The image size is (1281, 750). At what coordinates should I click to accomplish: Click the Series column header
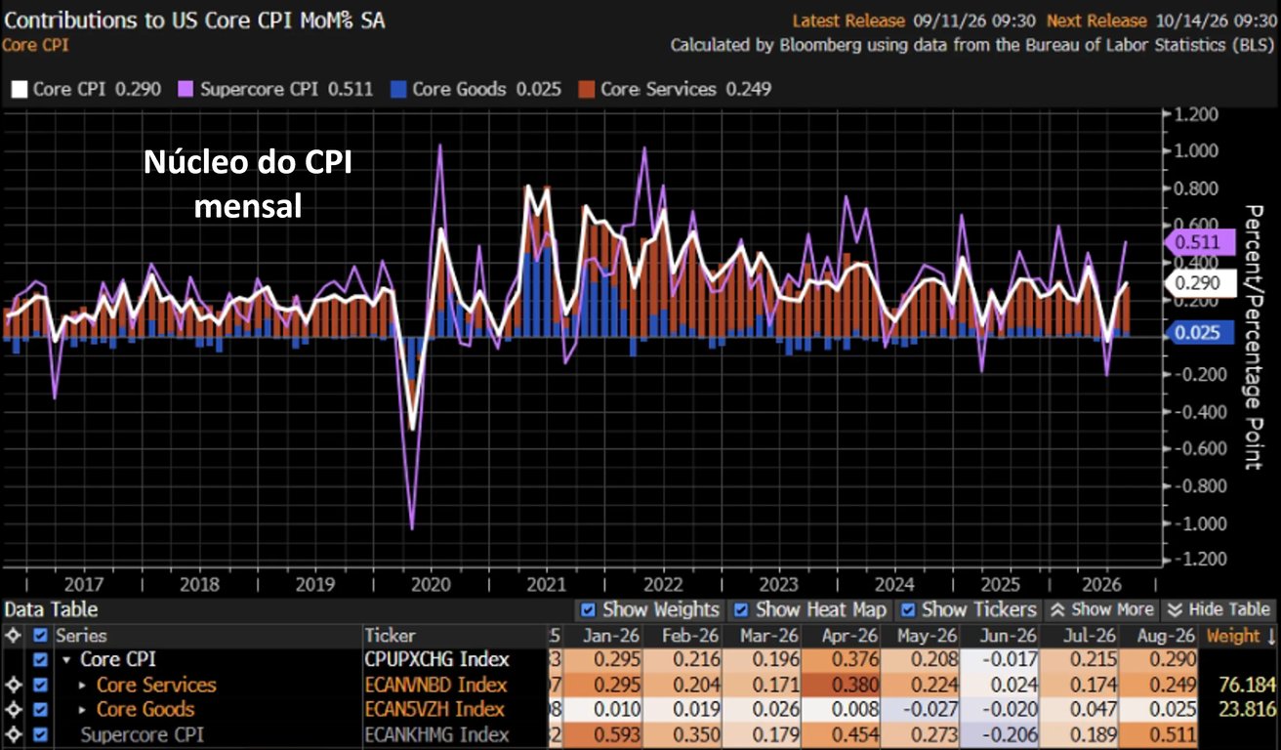tap(81, 636)
